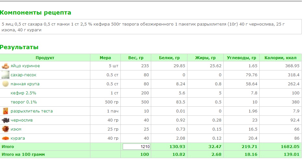Click the sugar icon beside сахар-песок
304x160 pixels.
click(x=6, y=75)
